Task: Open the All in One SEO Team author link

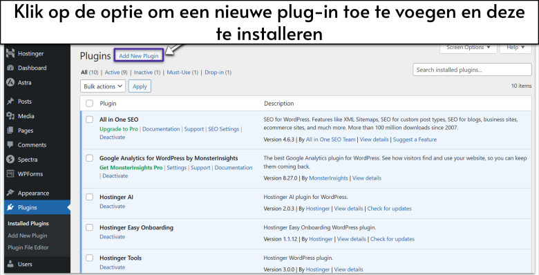Action: pos(331,140)
